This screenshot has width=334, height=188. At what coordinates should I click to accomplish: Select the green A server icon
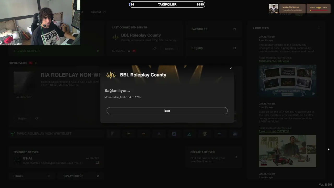click(189, 134)
